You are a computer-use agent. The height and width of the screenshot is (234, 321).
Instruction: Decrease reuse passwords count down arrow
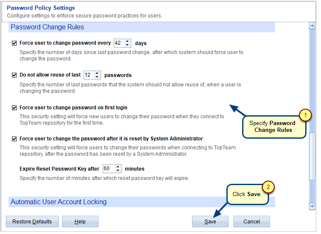point(97,77)
